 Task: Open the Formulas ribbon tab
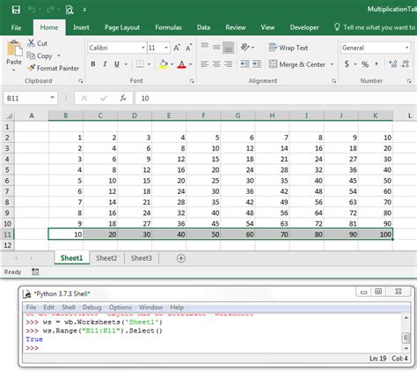point(168,27)
